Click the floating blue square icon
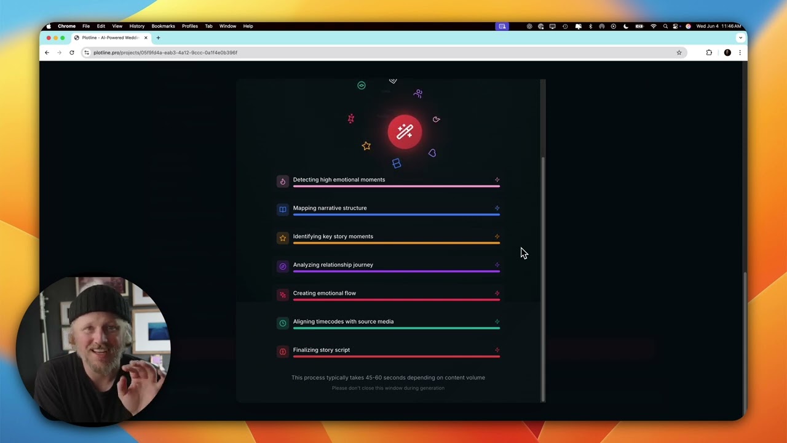The width and height of the screenshot is (787, 443). 397,163
